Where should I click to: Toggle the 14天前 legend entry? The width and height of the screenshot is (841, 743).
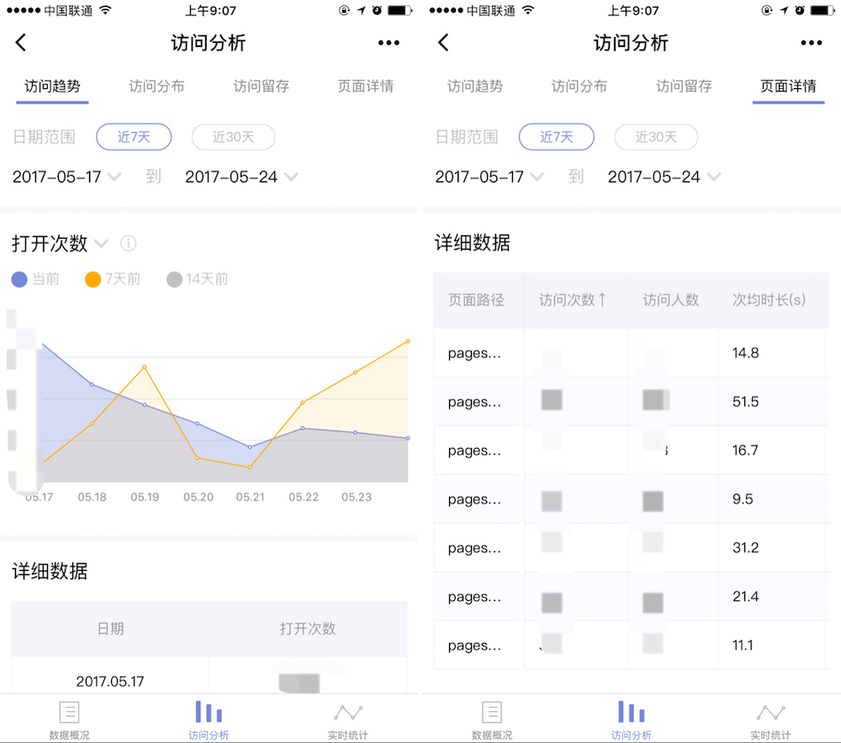(197, 278)
